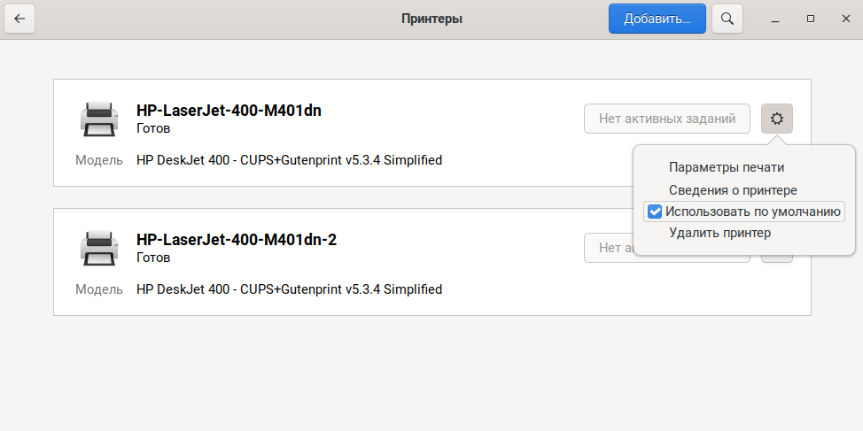863x431 pixels.
Task: Toggle the "Использовать по умолчанию" checkbox
Action: [655, 212]
